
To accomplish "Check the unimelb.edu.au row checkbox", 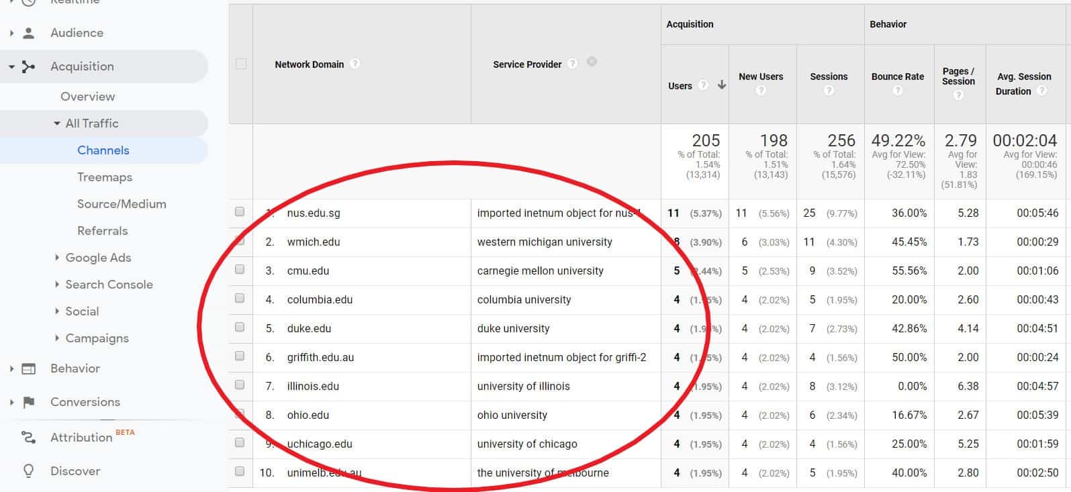I will 240,471.
